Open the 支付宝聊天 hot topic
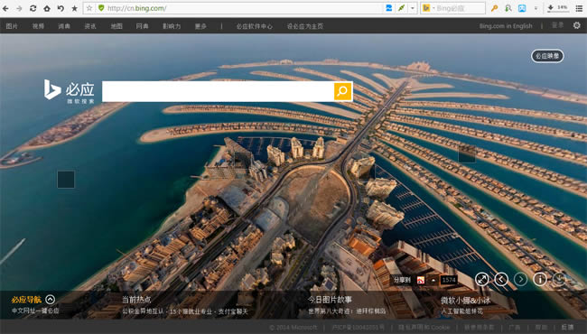The width and height of the screenshot is (587, 334). (x=233, y=311)
